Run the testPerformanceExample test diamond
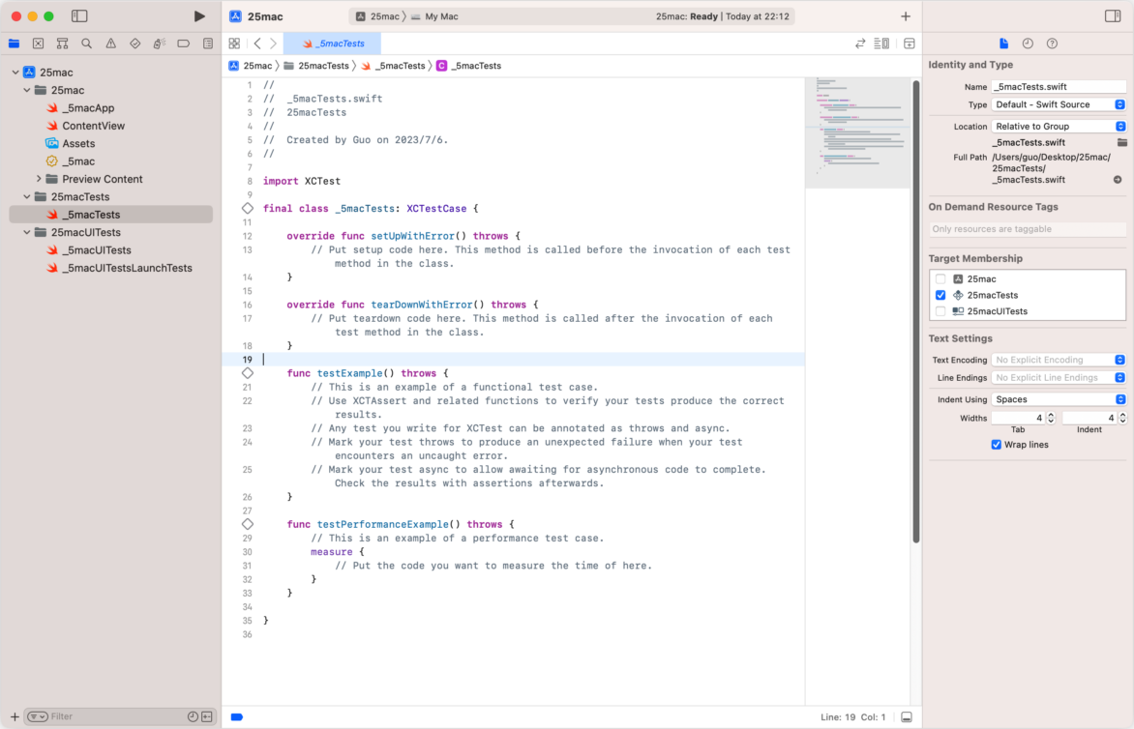 tap(248, 524)
